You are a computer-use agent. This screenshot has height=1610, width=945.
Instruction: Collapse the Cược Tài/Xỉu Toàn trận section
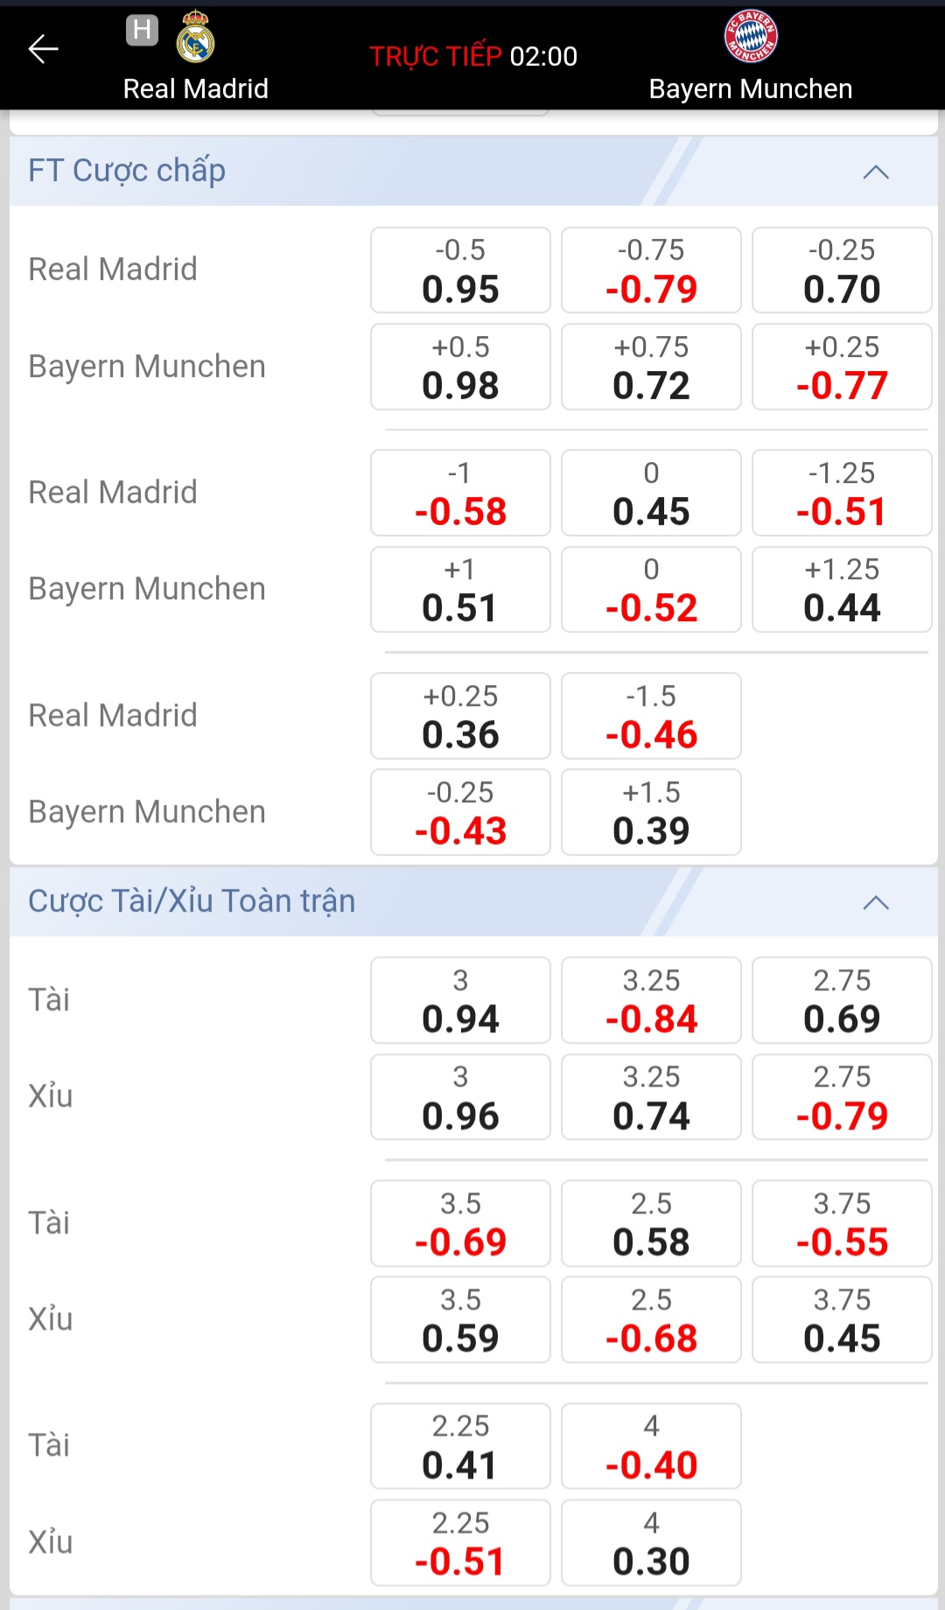click(875, 902)
